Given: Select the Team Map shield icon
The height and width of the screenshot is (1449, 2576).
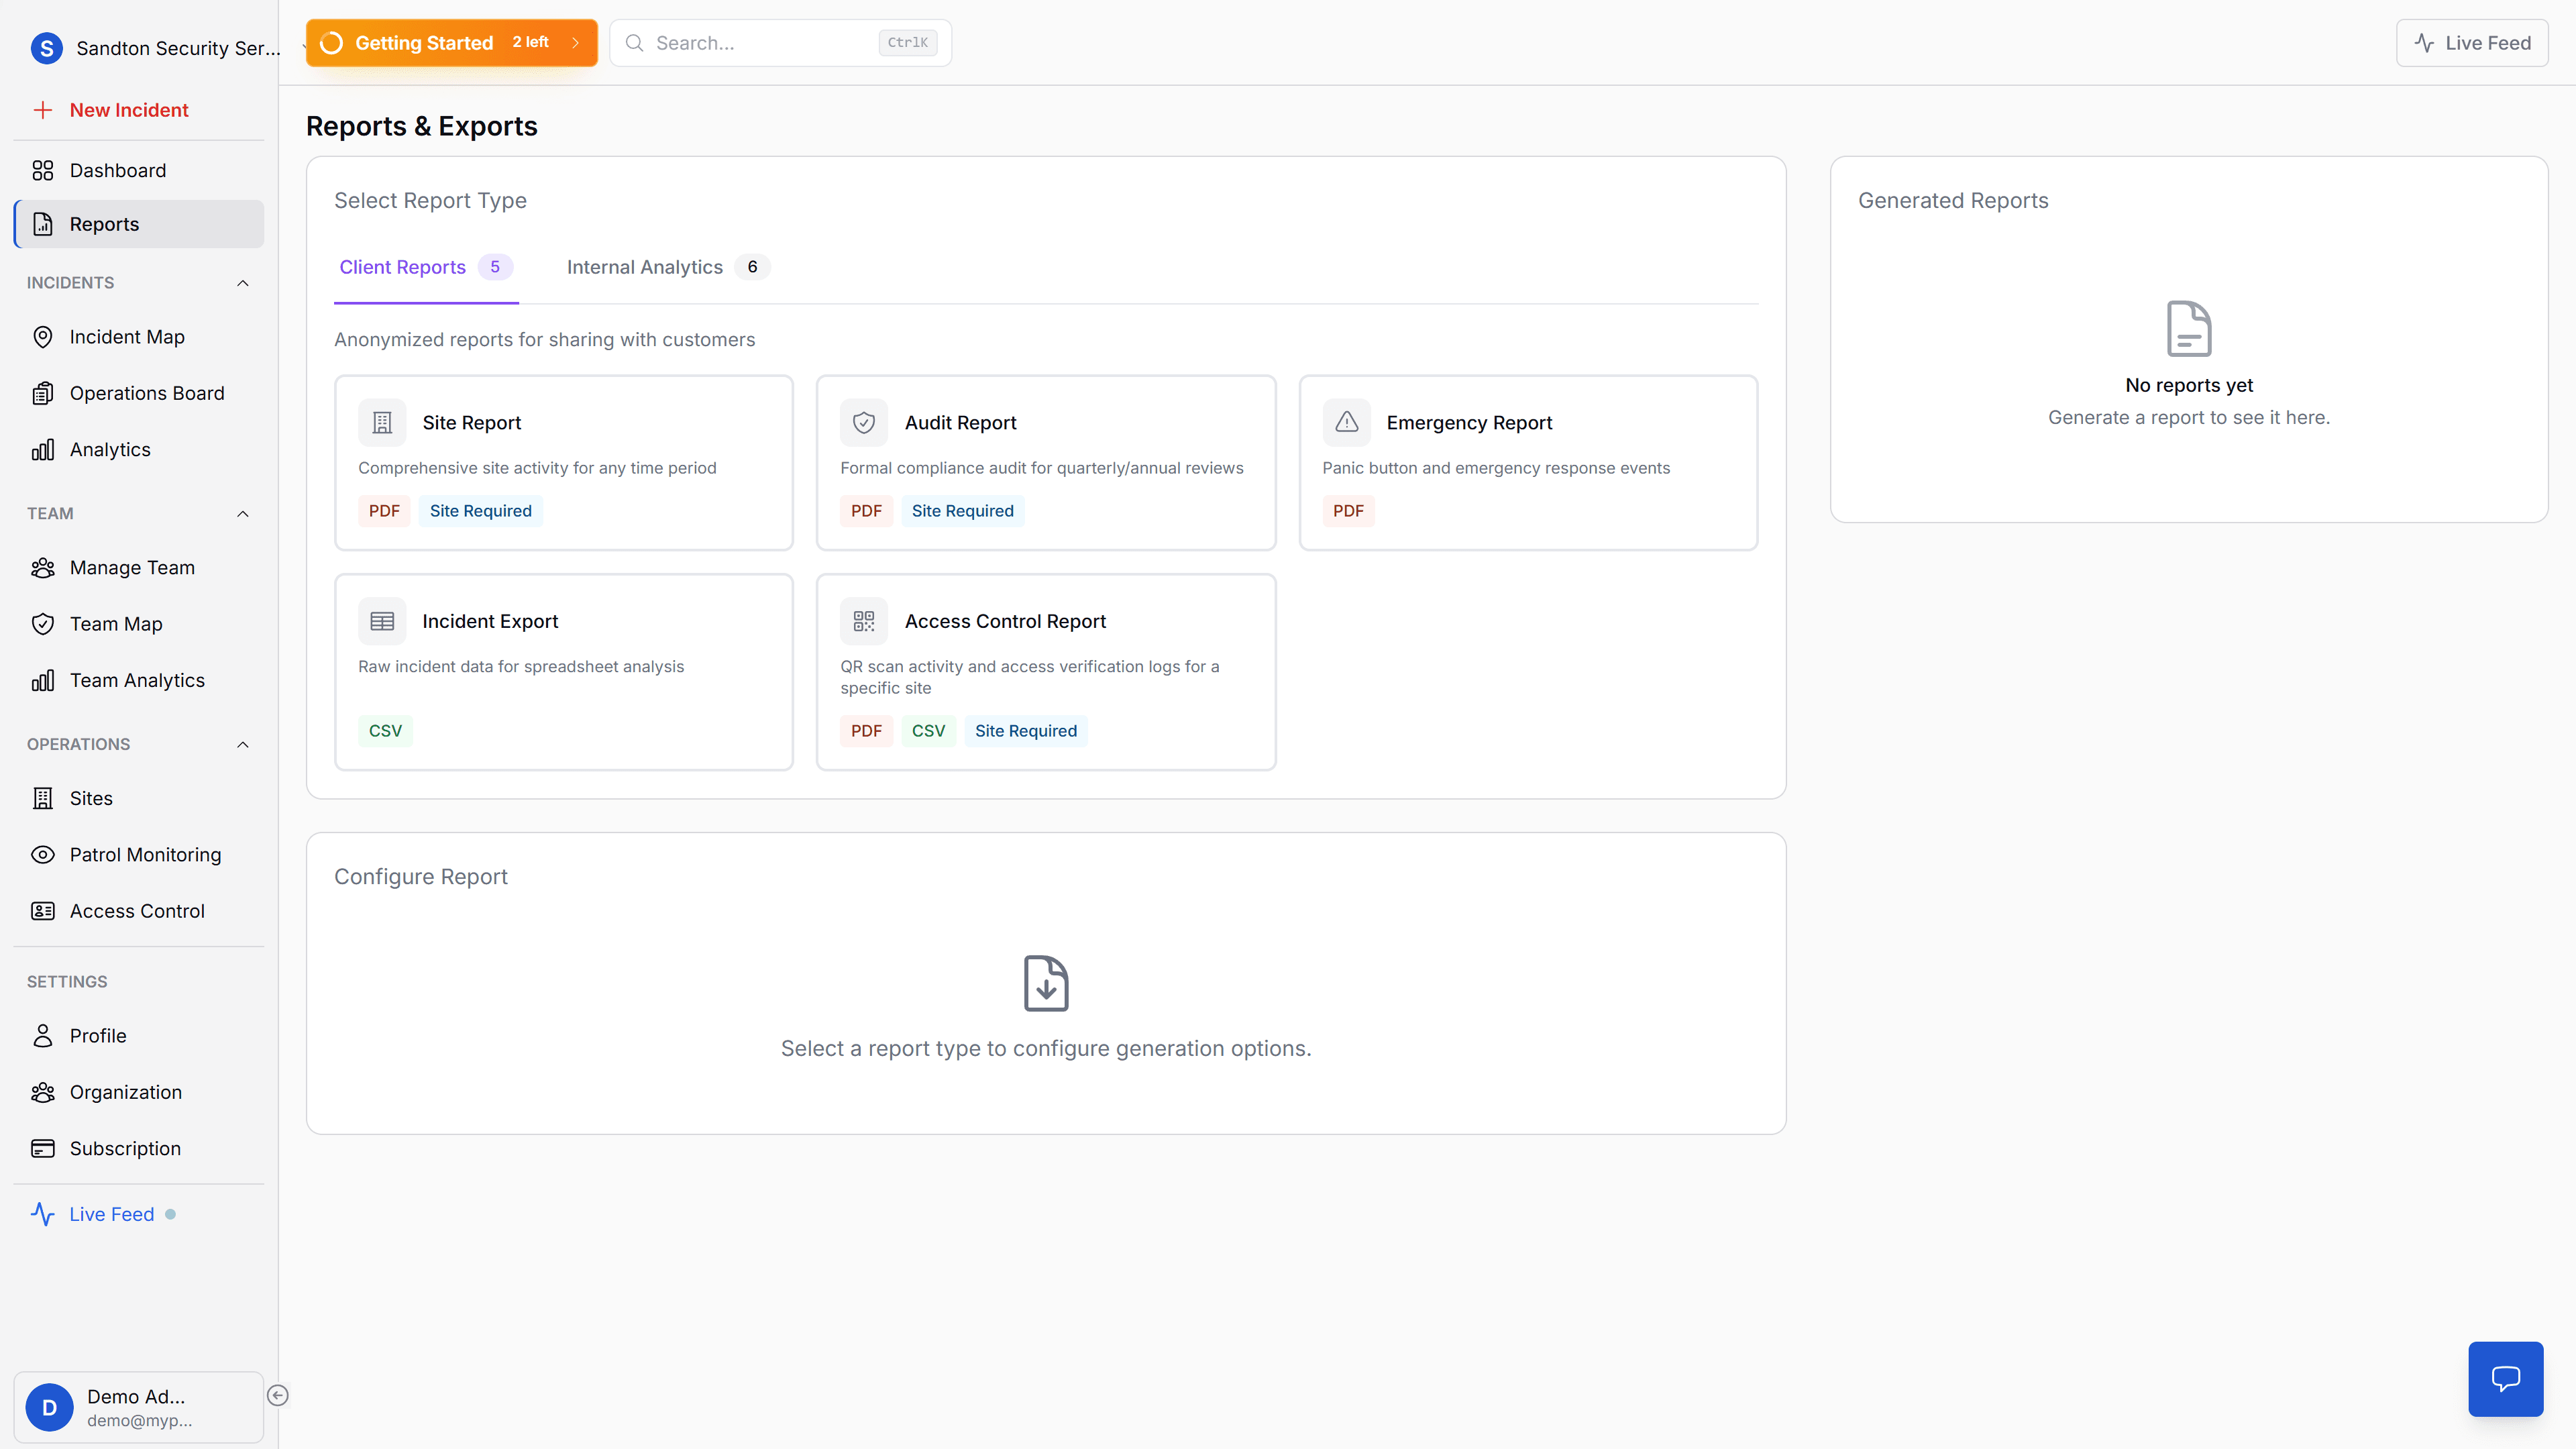Looking at the screenshot, I should pos(43,623).
